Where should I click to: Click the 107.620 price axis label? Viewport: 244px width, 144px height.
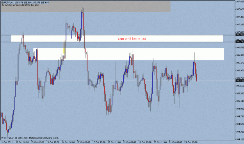coord(240,9)
